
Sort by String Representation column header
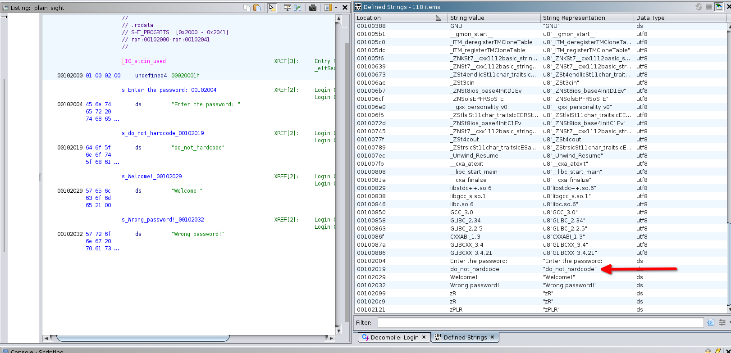point(587,18)
